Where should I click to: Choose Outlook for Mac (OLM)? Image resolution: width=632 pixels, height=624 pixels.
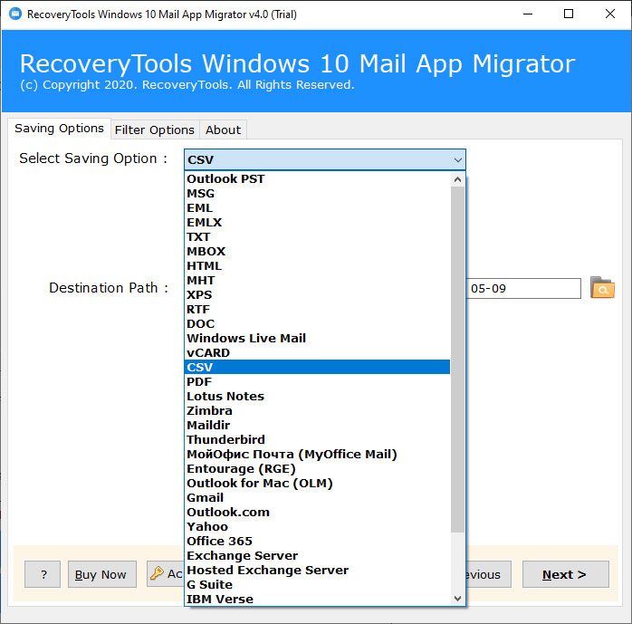tap(317, 483)
